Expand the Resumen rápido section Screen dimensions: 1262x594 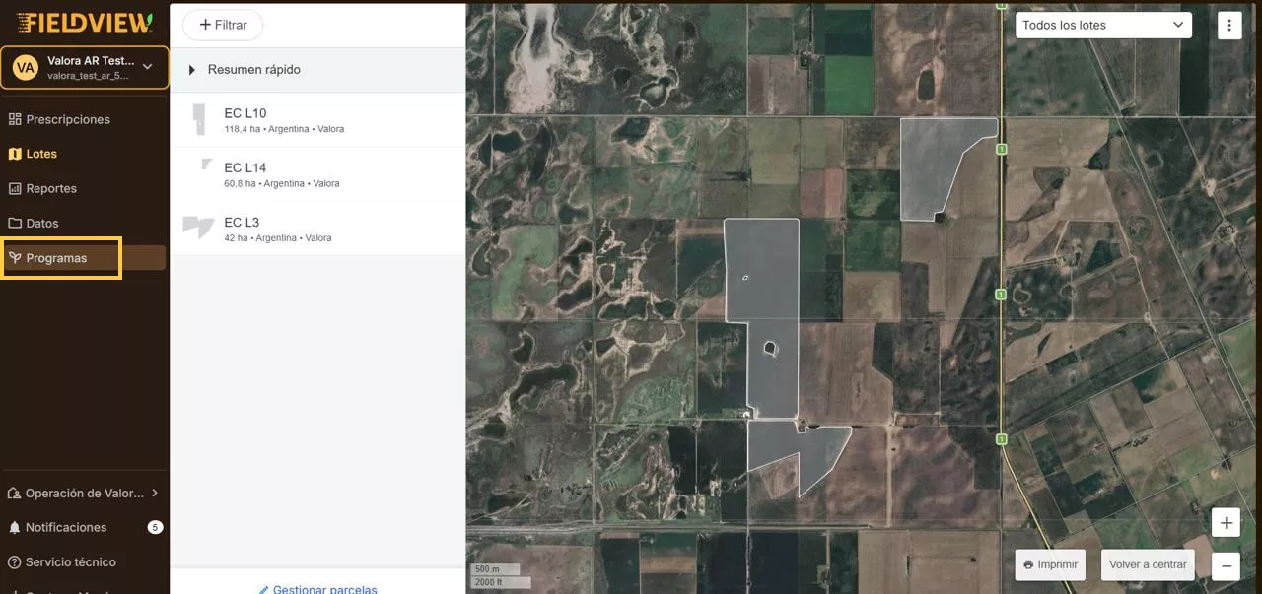(192, 70)
